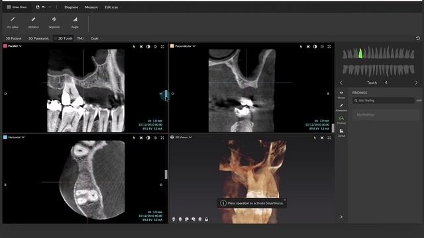Viewport: 424px width, 238px height.
Task: Click the redo arrow icon
Action: pyautogui.click(x=50, y=7)
